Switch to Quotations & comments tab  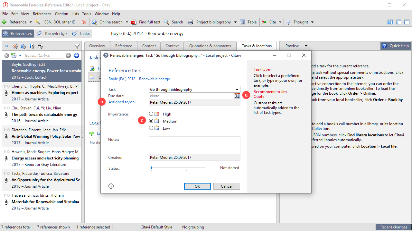(x=210, y=46)
